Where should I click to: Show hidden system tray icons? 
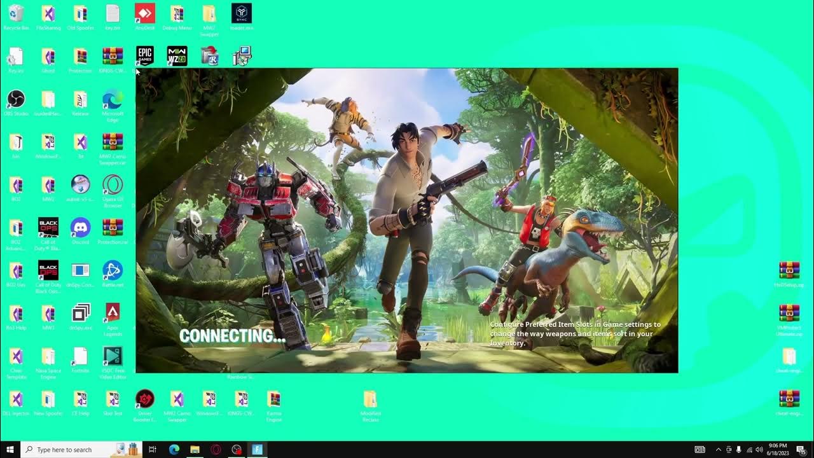pos(719,450)
